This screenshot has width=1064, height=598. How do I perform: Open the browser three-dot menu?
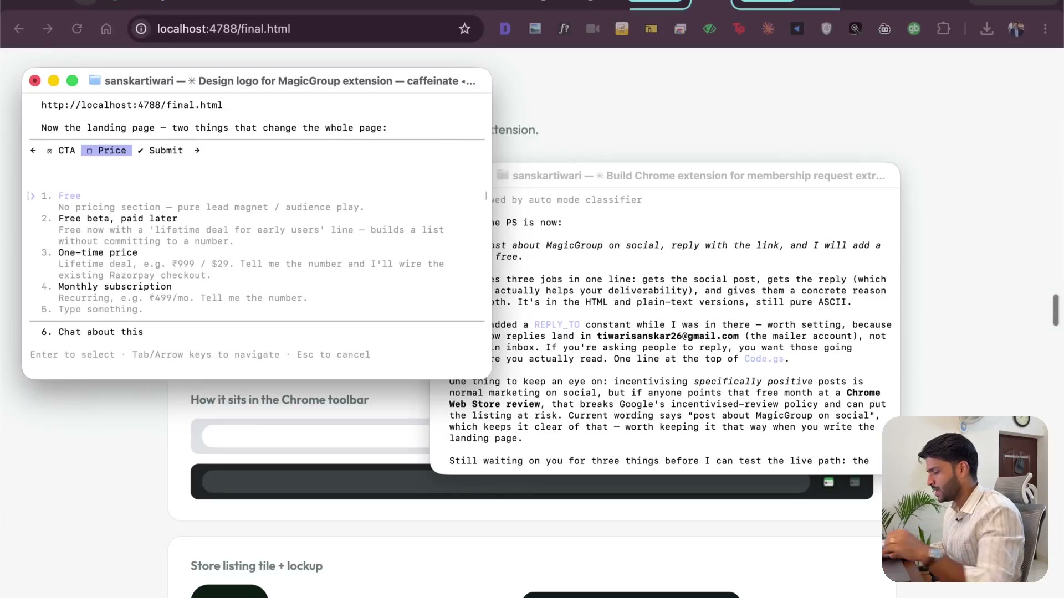coord(1045,29)
